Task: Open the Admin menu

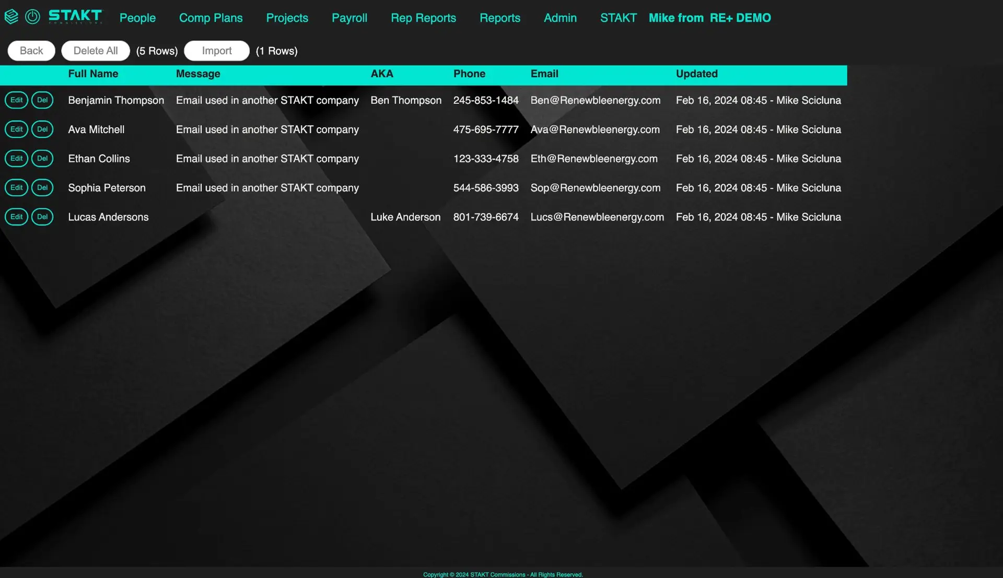Action: click(x=560, y=18)
